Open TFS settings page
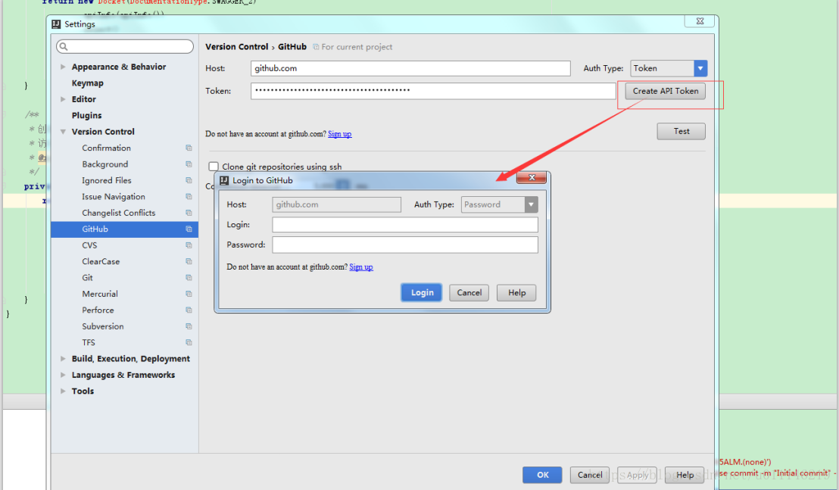Image resolution: width=839 pixels, height=490 pixels. (89, 342)
